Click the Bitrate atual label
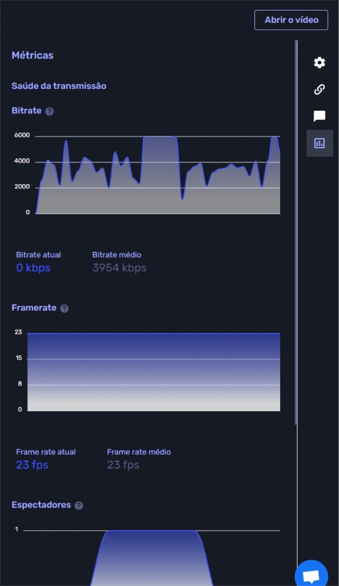Viewport: 339px width, 586px height. tap(38, 255)
